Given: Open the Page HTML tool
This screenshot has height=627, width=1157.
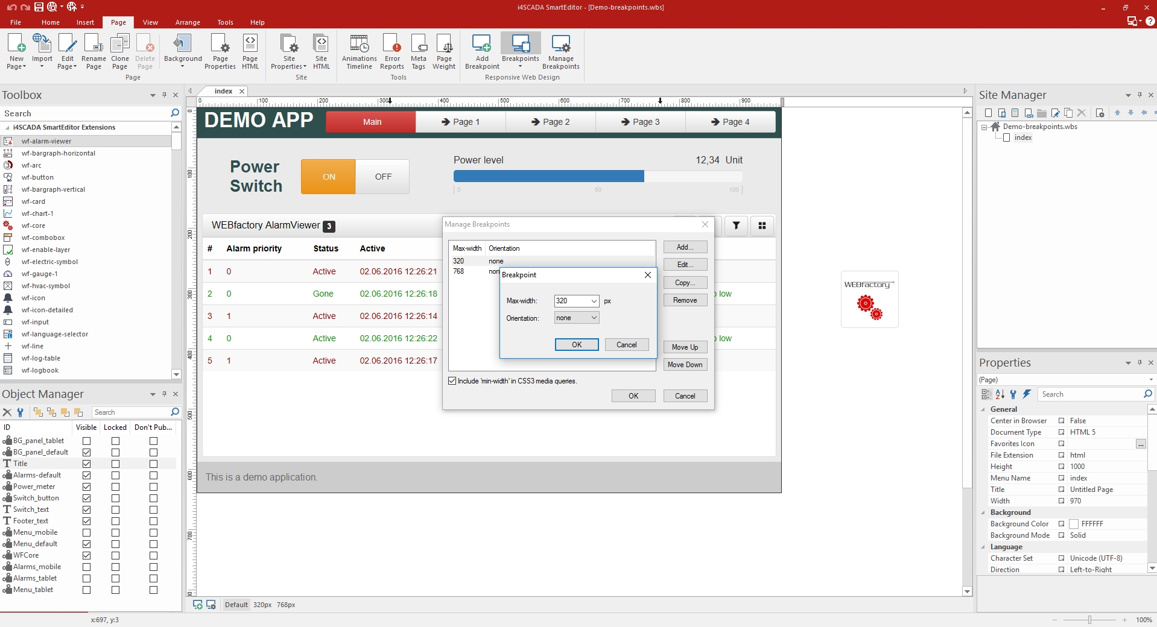Looking at the screenshot, I should (250, 51).
